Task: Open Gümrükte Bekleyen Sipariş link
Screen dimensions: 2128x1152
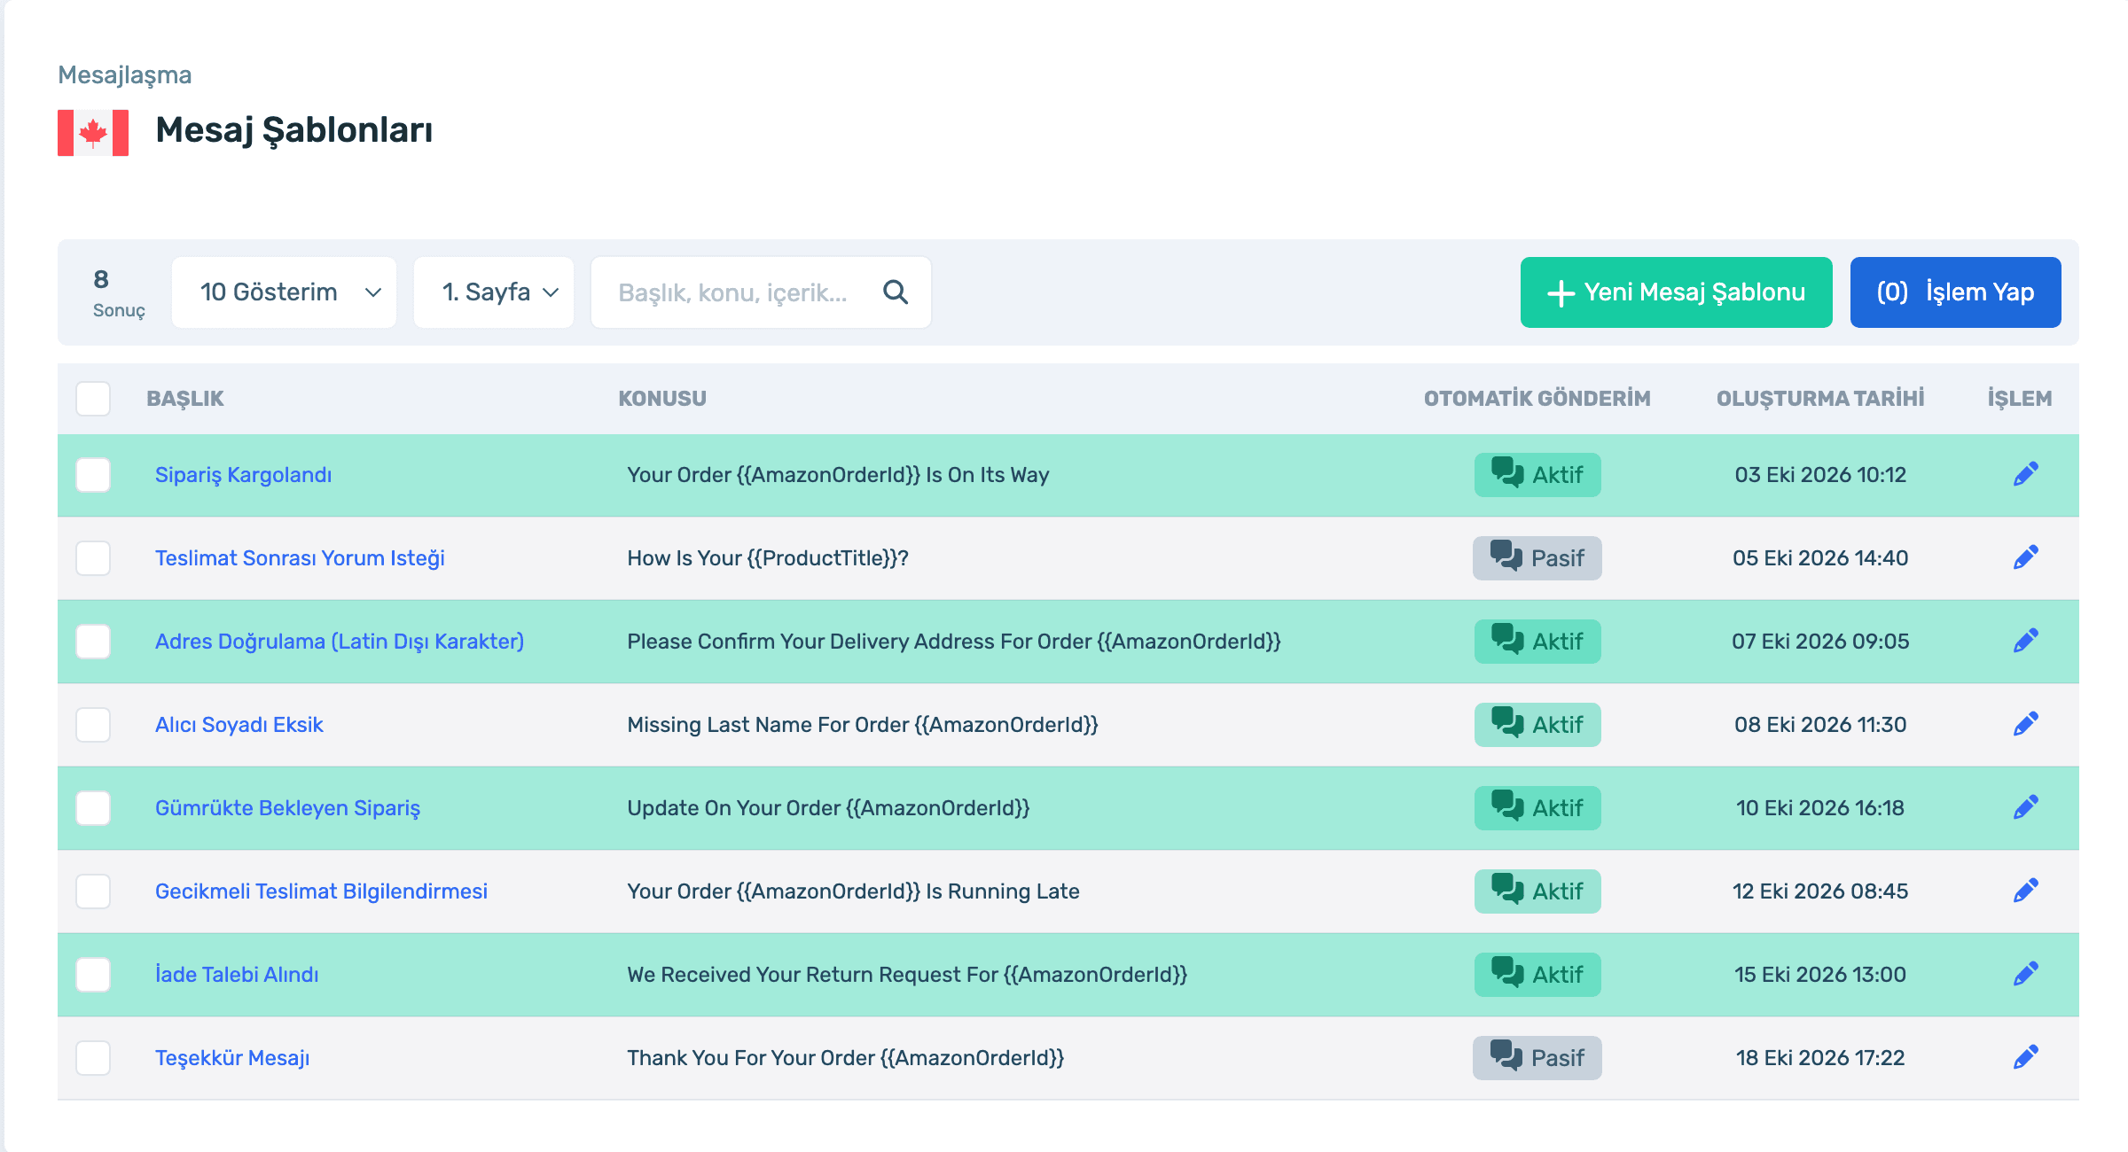Action: pyautogui.click(x=287, y=808)
